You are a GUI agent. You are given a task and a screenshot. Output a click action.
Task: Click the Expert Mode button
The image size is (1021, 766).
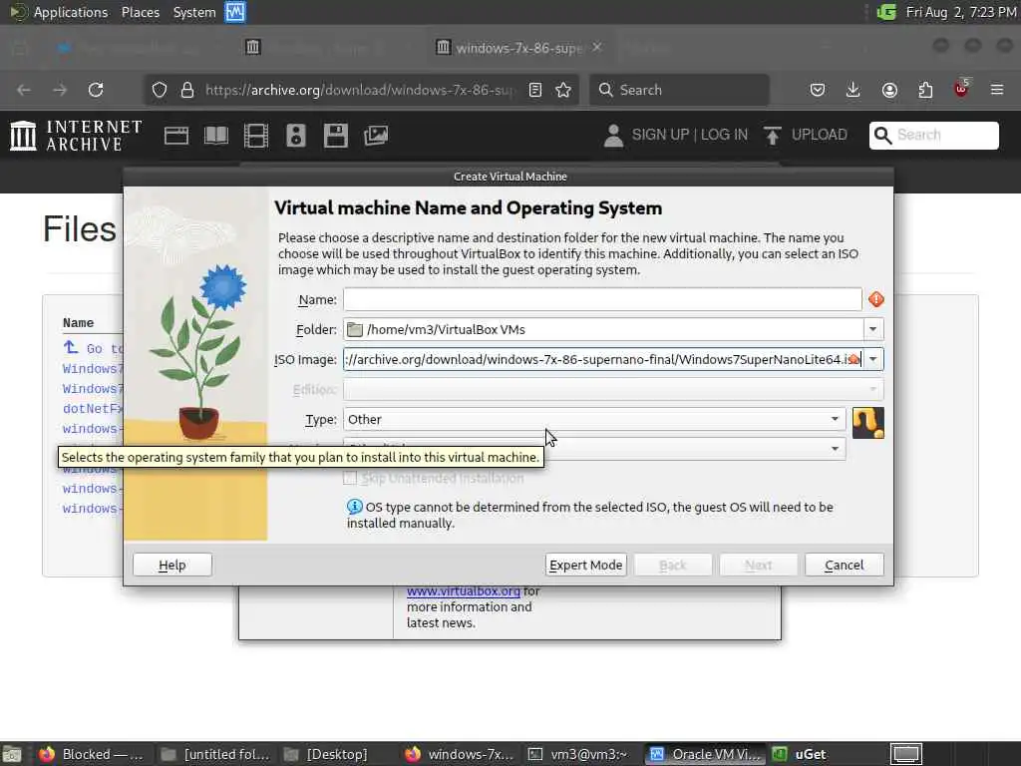(x=586, y=565)
